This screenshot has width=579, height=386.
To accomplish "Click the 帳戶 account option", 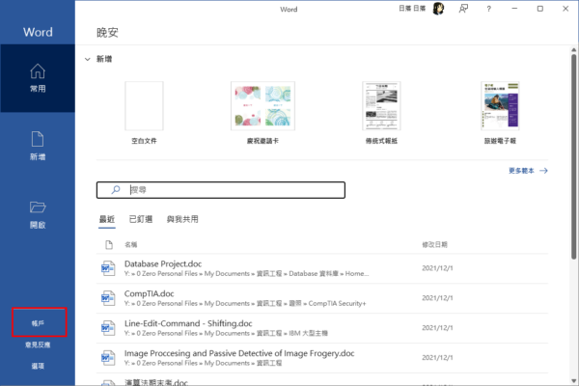I will click(38, 323).
